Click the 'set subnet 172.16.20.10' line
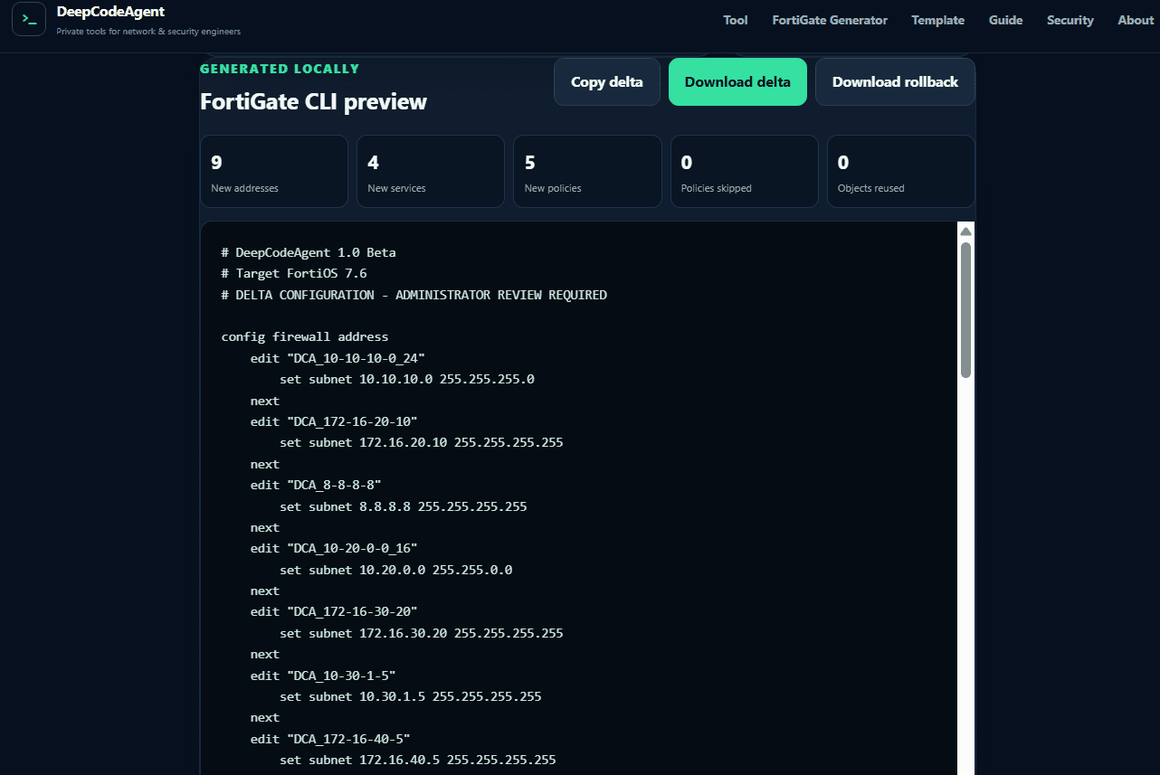 coord(422,442)
